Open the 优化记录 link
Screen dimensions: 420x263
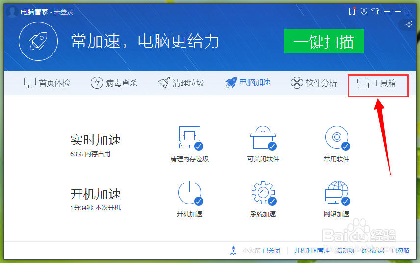pos(373,251)
